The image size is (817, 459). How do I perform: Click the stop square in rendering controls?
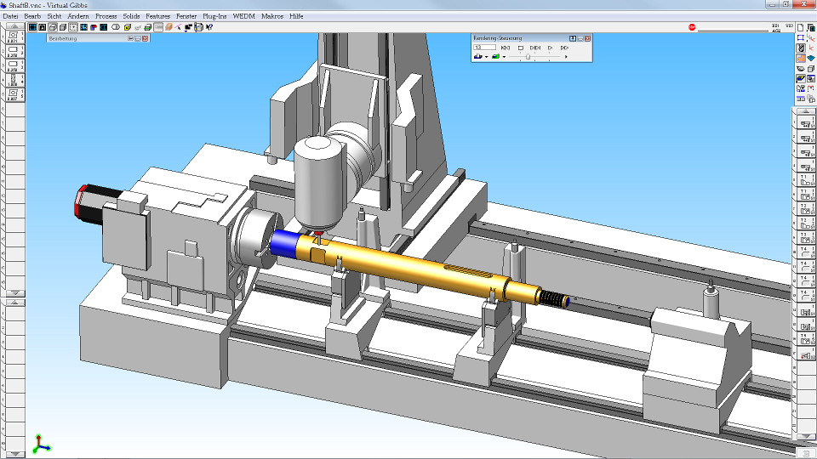pyautogui.click(x=520, y=48)
